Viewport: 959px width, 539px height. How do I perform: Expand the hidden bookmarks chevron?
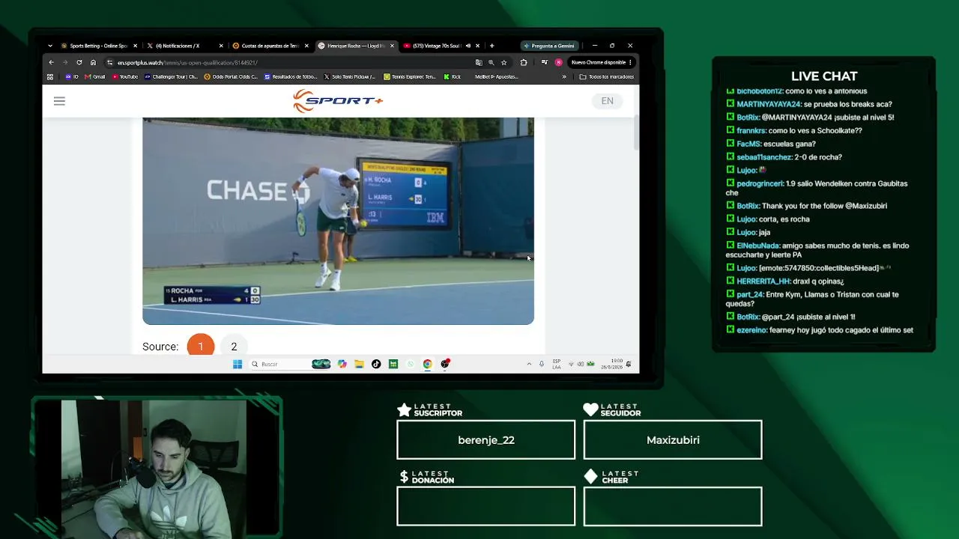point(564,76)
